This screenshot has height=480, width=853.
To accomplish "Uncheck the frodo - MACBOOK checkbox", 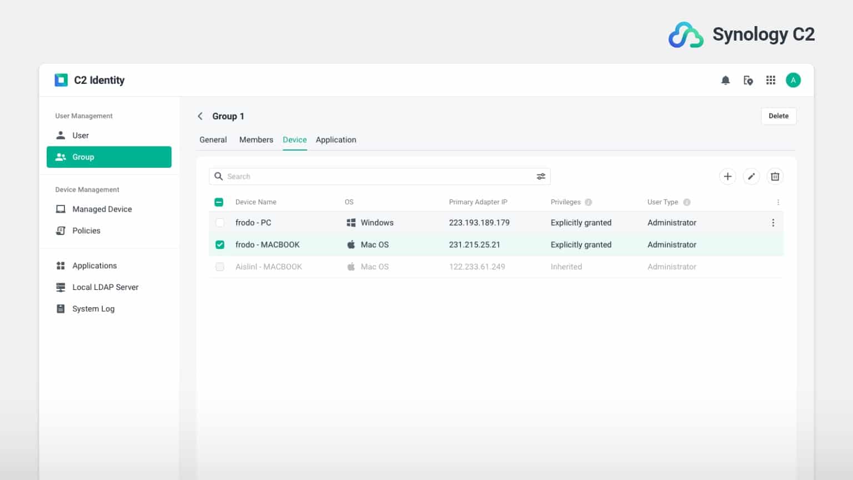I will 220,245.
